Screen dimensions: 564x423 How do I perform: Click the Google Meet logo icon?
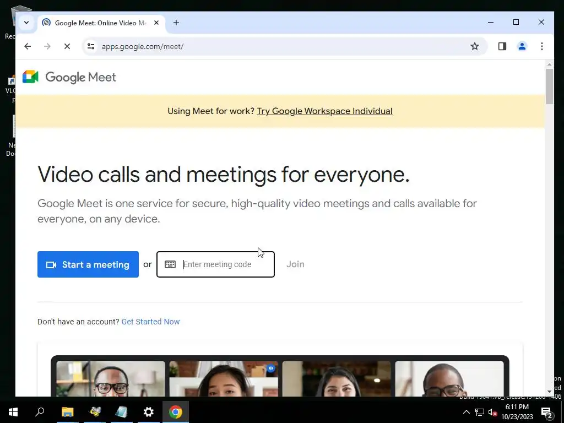click(x=30, y=77)
